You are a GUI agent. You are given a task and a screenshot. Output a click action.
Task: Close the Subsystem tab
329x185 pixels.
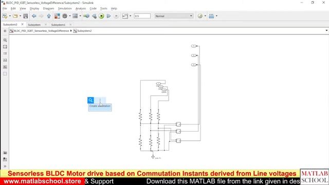(x=46, y=25)
